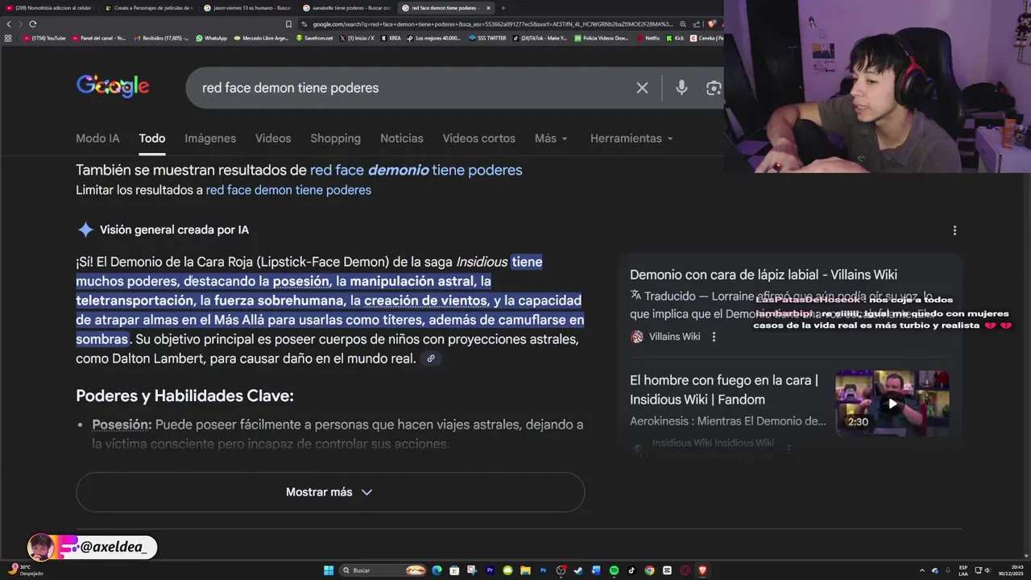Select the Imágenes results tab
Viewport: 1031px width, 580px height.
coord(210,139)
